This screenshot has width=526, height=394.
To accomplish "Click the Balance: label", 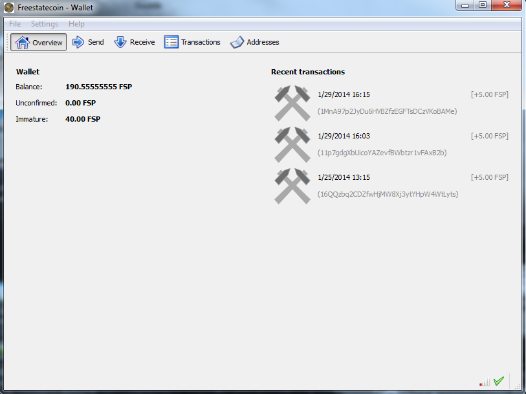I will coord(29,87).
